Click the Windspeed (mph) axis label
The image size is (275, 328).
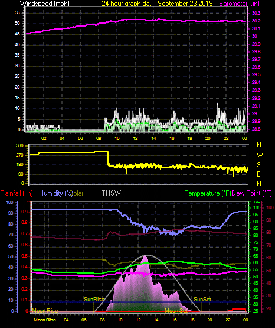coord(45,4)
